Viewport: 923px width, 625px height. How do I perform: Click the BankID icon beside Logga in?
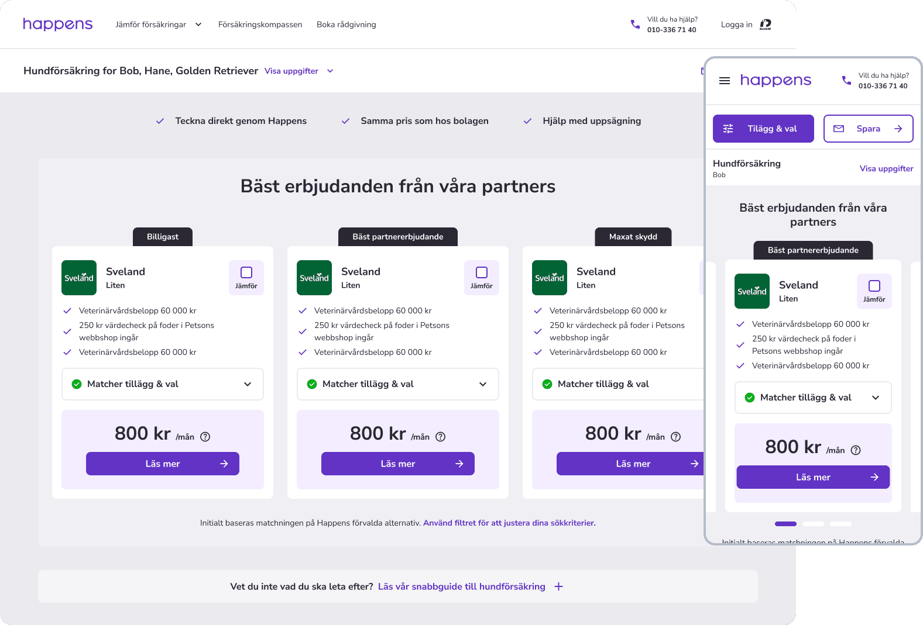coord(766,25)
